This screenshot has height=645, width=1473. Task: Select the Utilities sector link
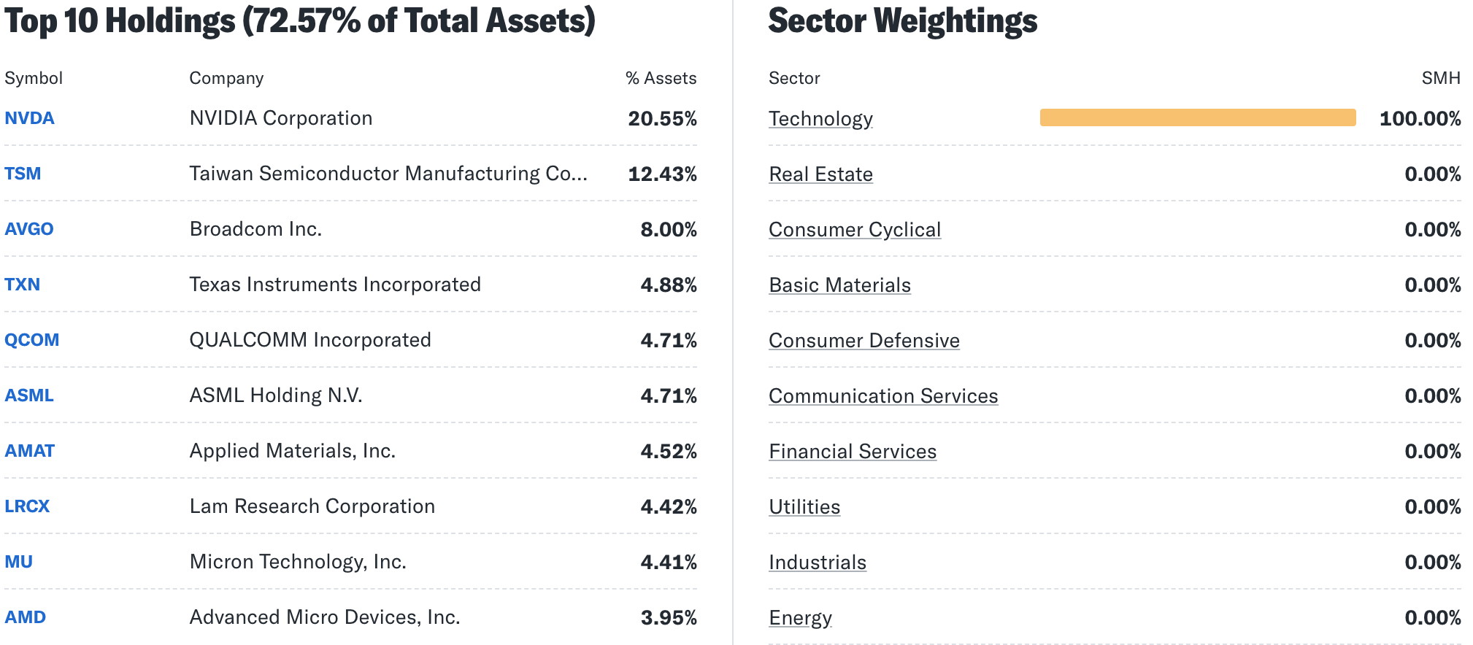(804, 507)
